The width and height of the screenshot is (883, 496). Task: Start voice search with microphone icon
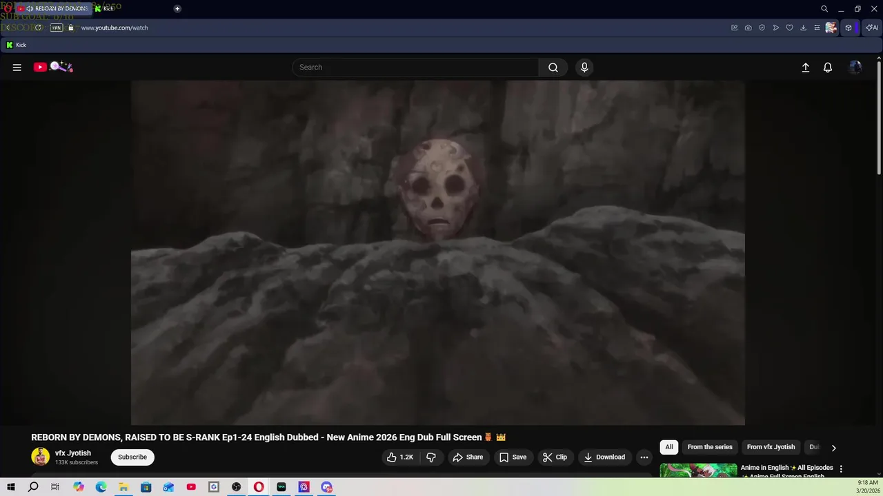tap(584, 68)
